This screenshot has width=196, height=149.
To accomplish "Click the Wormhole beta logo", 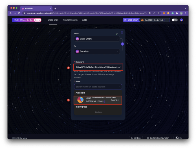I will [27, 20].
